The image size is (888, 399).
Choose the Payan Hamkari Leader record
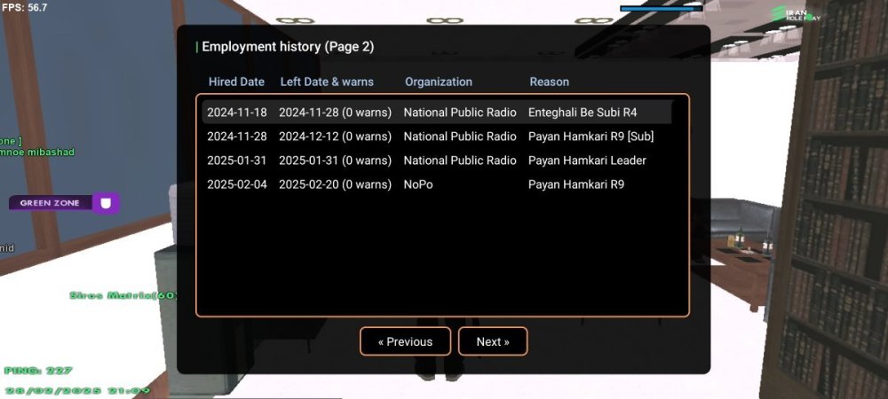pyautogui.click(x=587, y=160)
